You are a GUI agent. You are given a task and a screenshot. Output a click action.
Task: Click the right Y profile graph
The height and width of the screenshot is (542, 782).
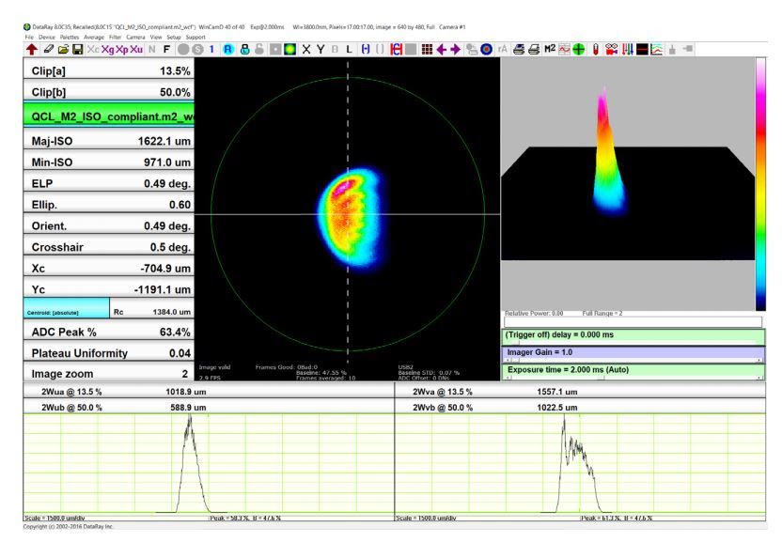pos(580,465)
